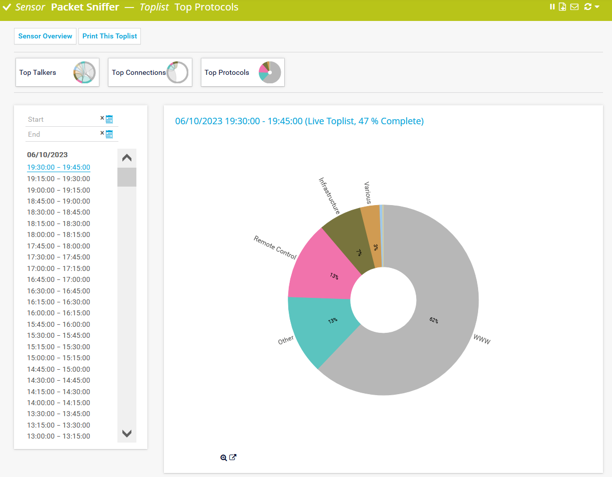This screenshot has width=612, height=477.
Task: Click the add ticket document icon
Action: tap(563, 7)
